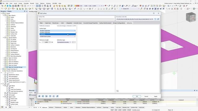Viewport: 198px width, 111px height.
Task: Open the CAD-BIM menu
Action: (54, 3)
